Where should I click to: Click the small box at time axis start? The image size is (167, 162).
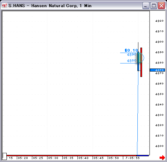4,156
